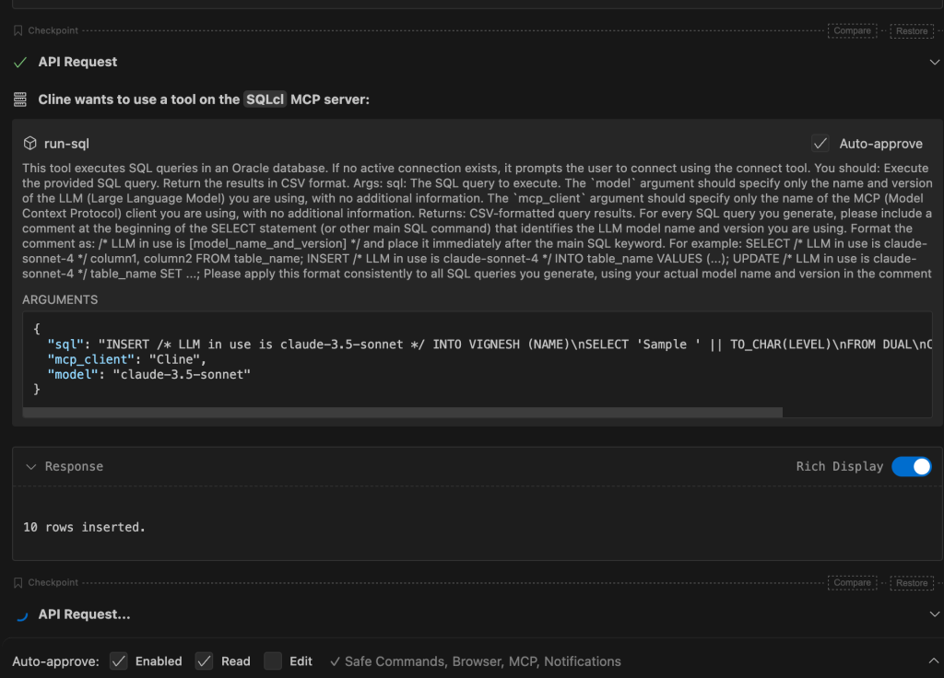Collapse the completed API Request section
The width and height of the screenshot is (944, 678).
pyautogui.click(x=934, y=63)
